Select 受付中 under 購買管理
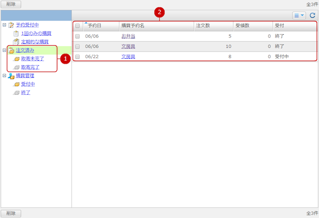 pos(28,84)
